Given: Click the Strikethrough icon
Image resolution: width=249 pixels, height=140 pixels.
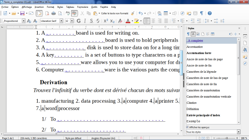Looking at the screenshot, I should (x=98, y=21).
